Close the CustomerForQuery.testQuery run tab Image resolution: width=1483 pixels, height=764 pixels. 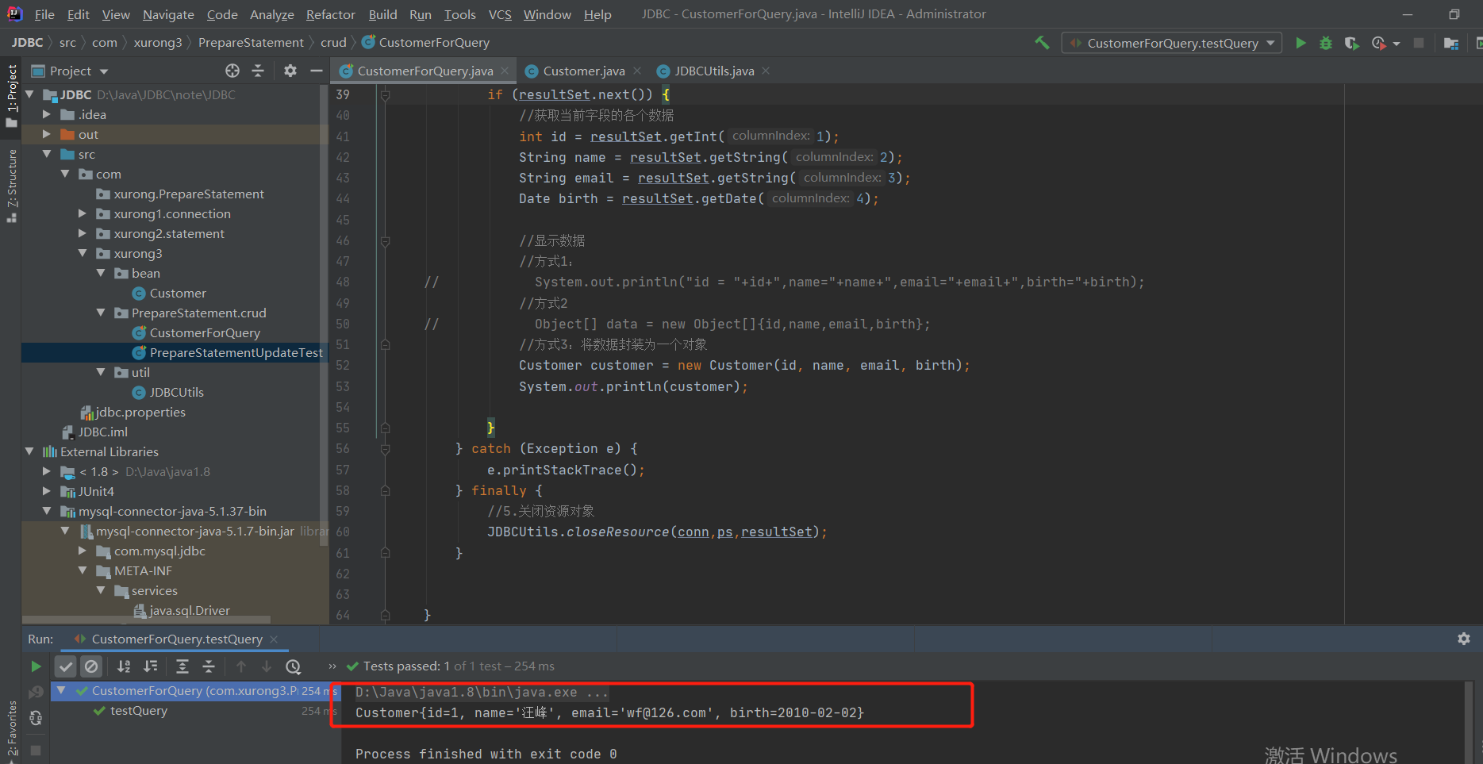point(274,639)
